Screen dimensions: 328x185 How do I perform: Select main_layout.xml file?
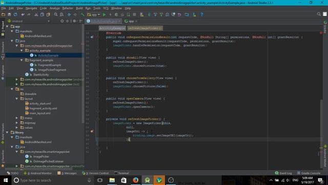40,113
